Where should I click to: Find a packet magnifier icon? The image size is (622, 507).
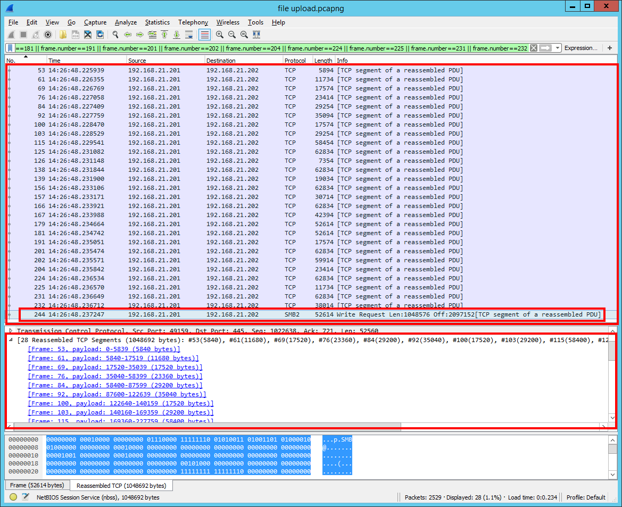[115, 35]
